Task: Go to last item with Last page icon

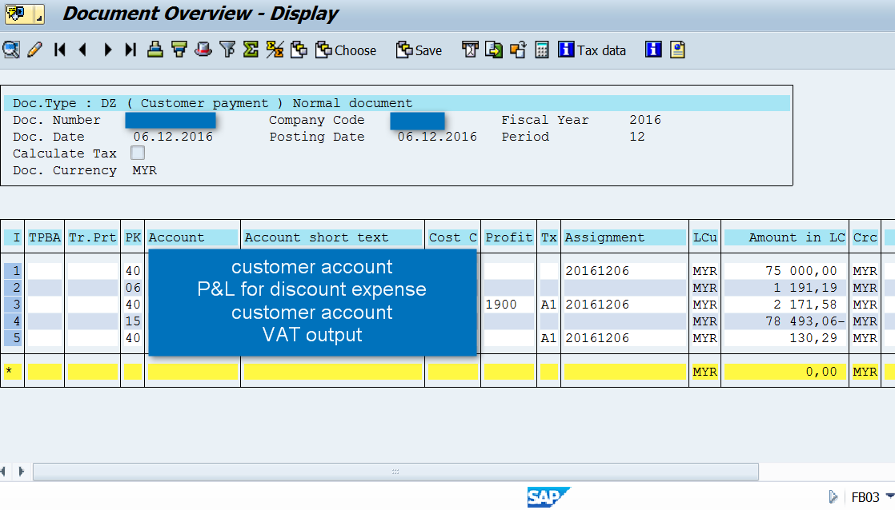Action: click(130, 50)
